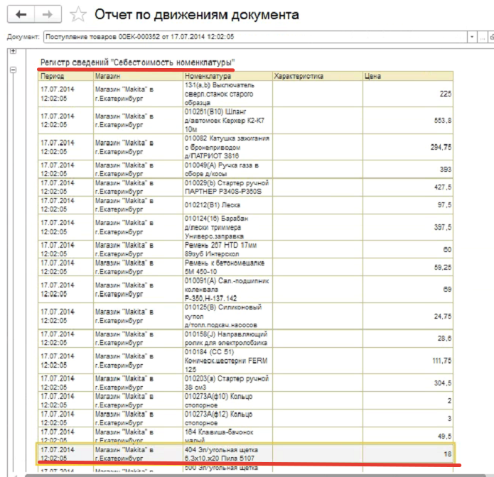Add report to favorites with star icon
This screenshot has height=477, width=494.
click(80, 14)
